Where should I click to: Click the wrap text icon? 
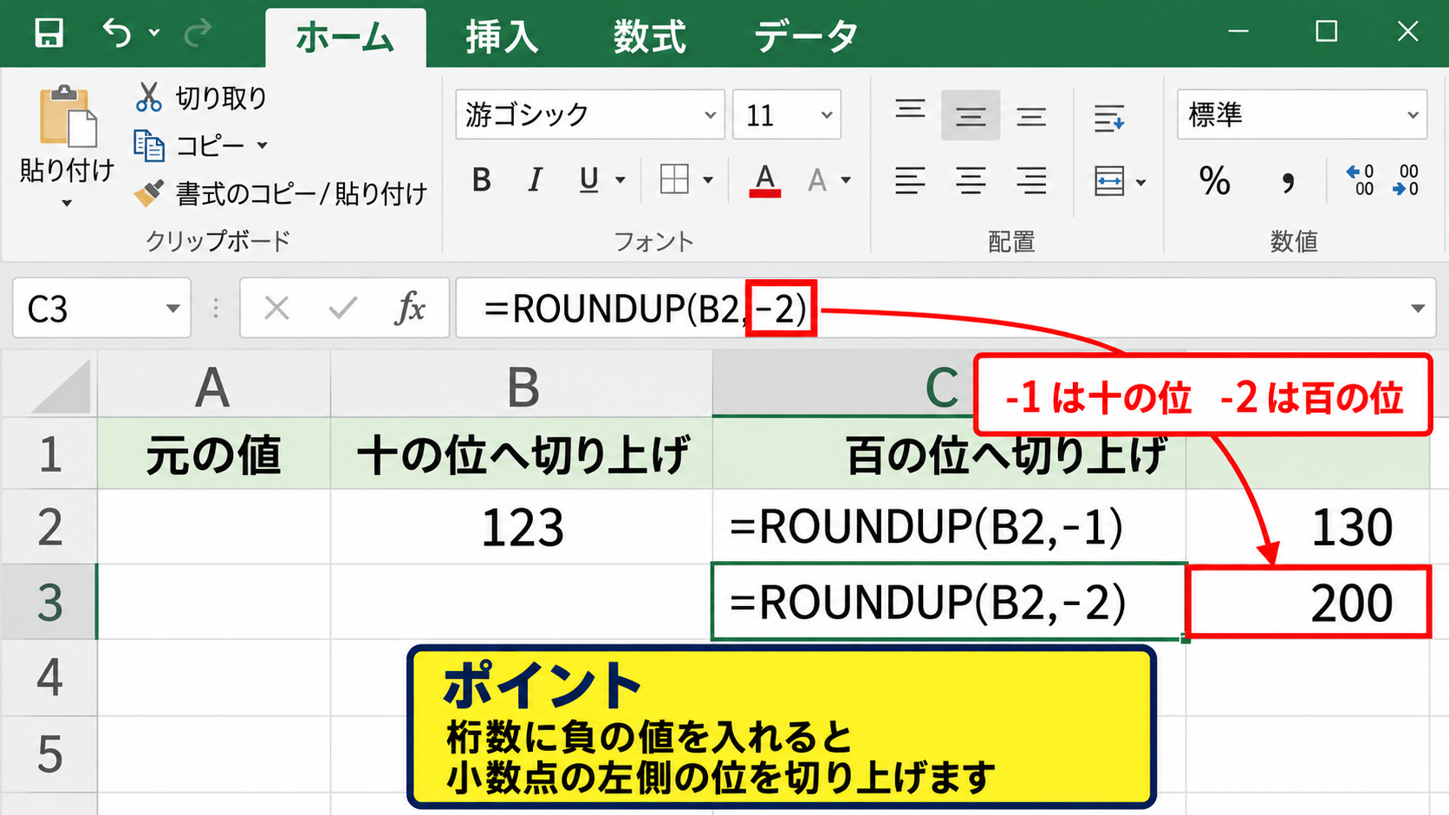[x=1109, y=117]
